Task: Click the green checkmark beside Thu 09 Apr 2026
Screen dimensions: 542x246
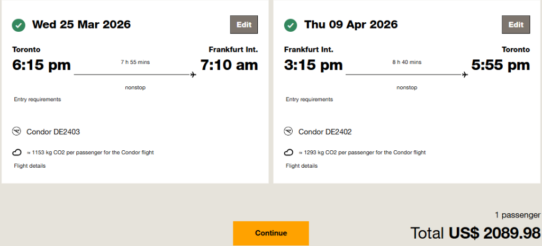Action: [291, 25]
